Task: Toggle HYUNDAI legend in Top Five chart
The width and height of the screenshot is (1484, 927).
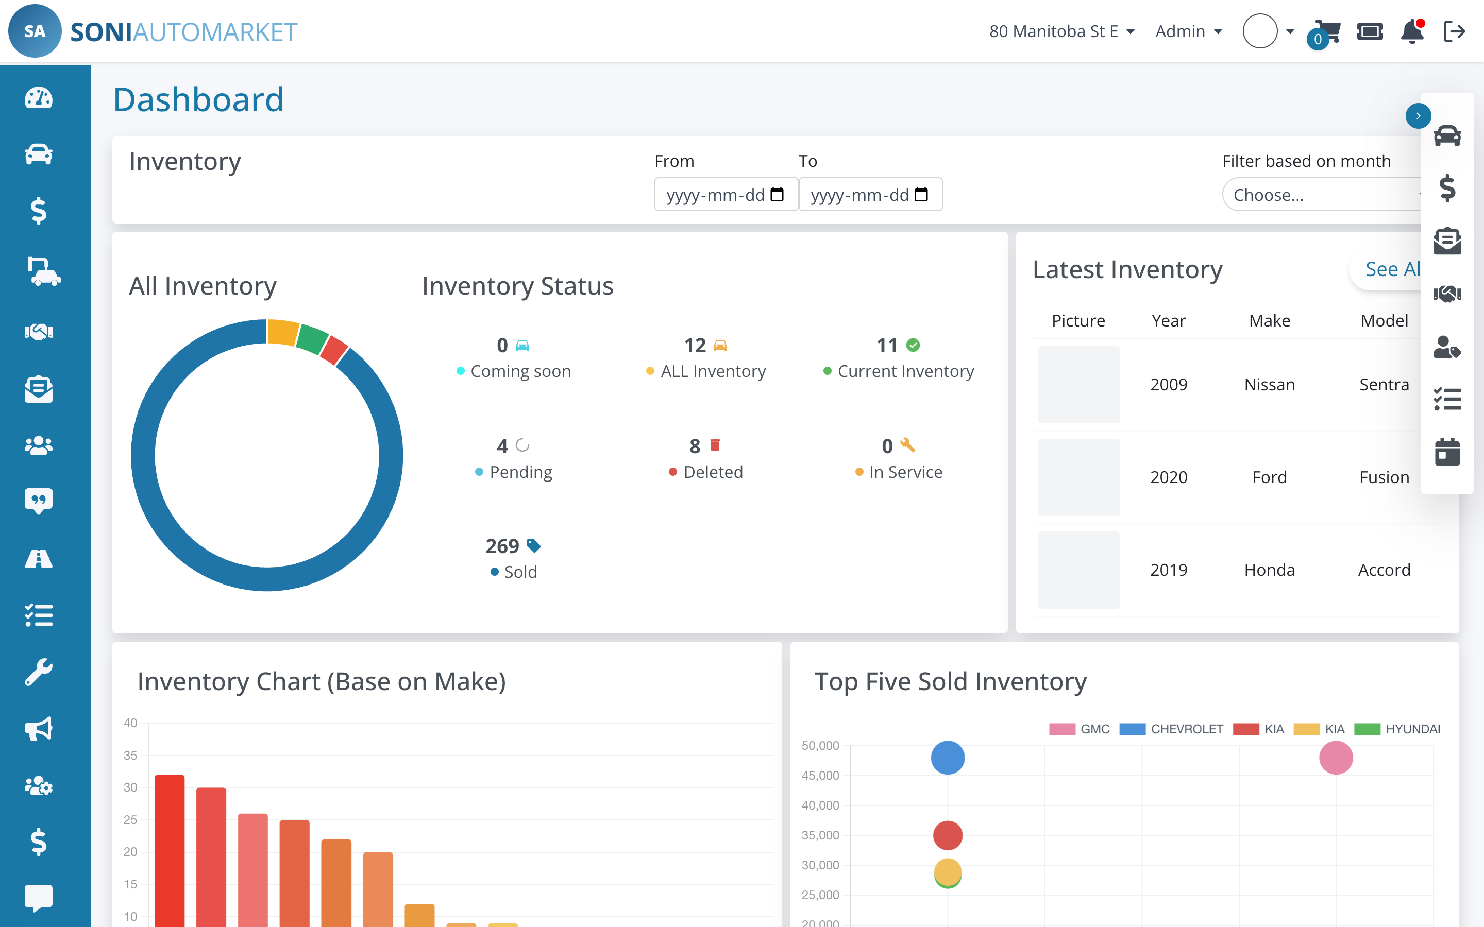Action: point(1397,729)
